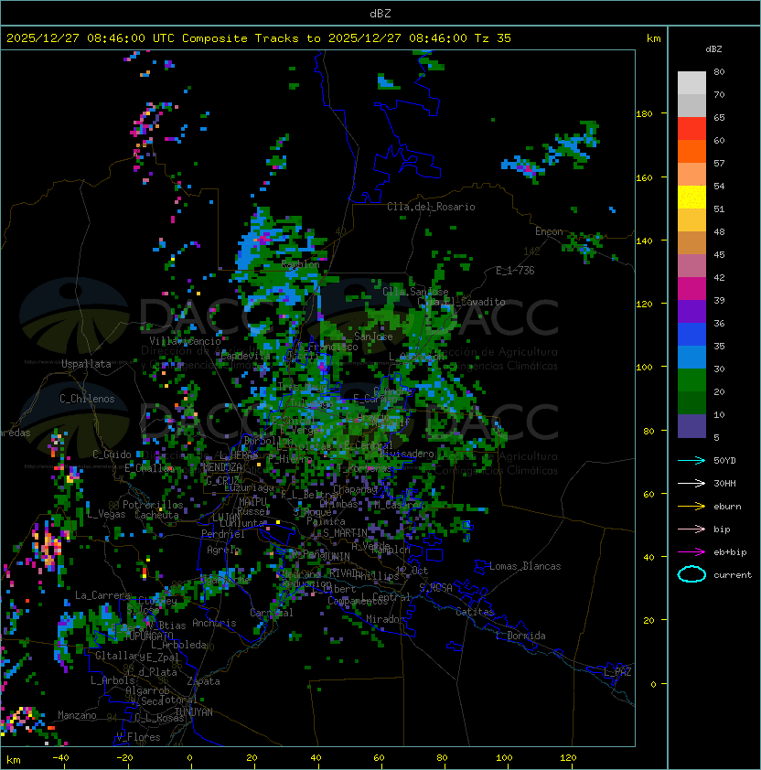Click the '30HM' legend label
Image resolution: width=761 pixels, height=770 pixels.
coord(724,484)
